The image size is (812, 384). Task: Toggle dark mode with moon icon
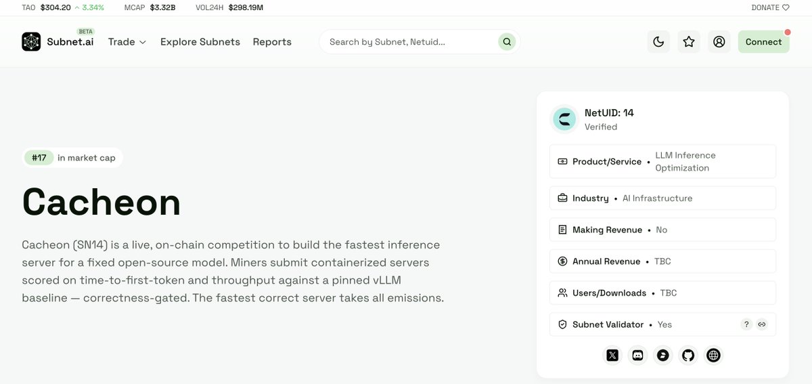click(658, 41)
